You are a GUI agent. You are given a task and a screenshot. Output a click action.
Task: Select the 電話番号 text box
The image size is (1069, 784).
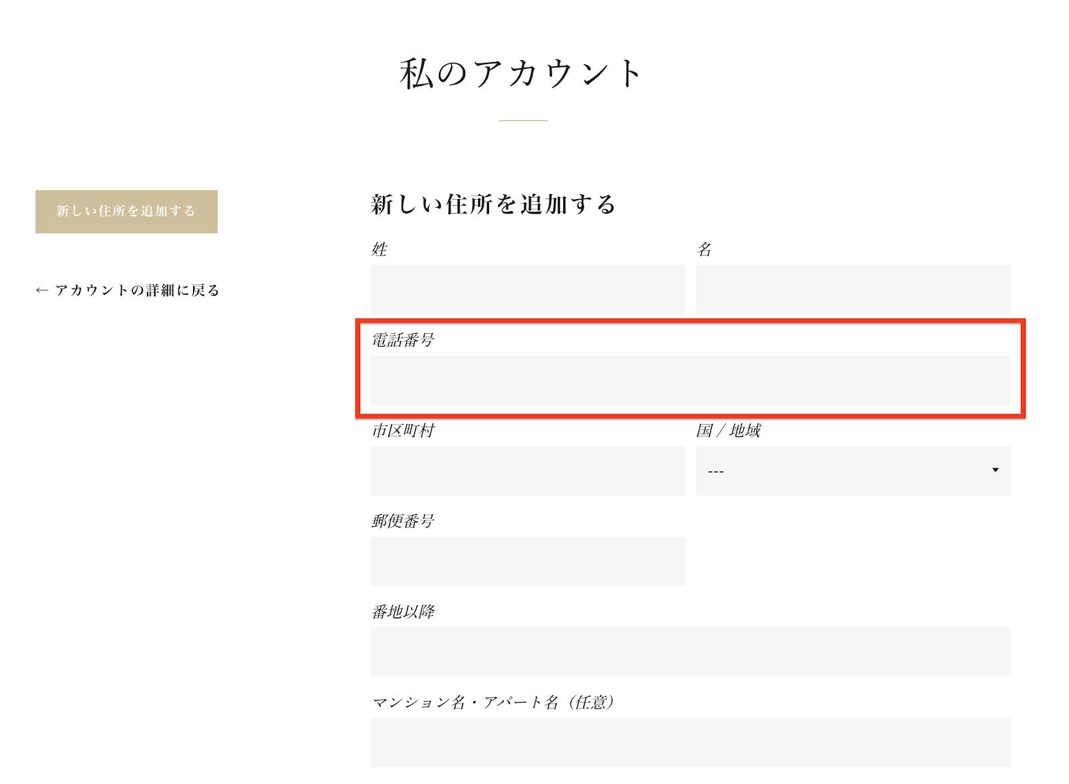click(x=690, y=380)
